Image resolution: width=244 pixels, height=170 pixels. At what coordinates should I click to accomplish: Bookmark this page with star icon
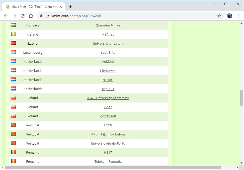click(x=219, y=16)
